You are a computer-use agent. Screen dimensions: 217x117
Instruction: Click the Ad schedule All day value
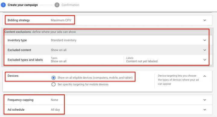pyautogui.click(x=55, y=110)
